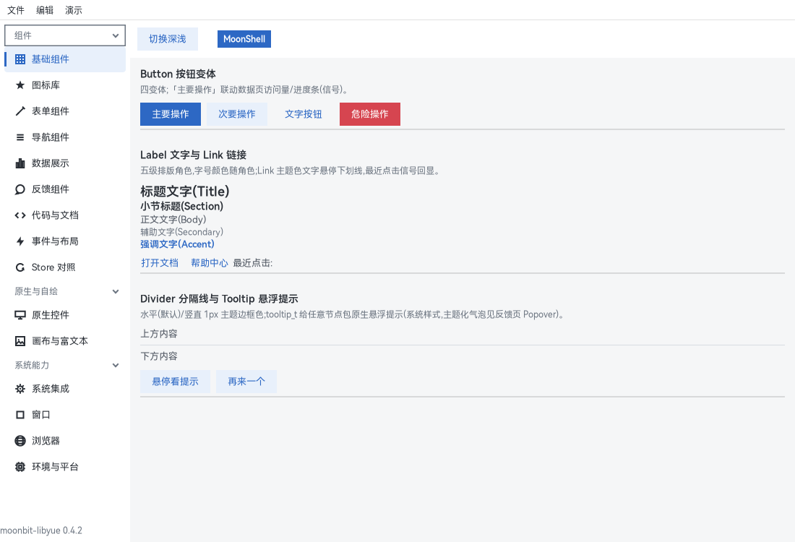Click the 强调文字(Accent) label
Viewport: 795px width, 542px height.
pyautogui.click(x=178, y=244)
